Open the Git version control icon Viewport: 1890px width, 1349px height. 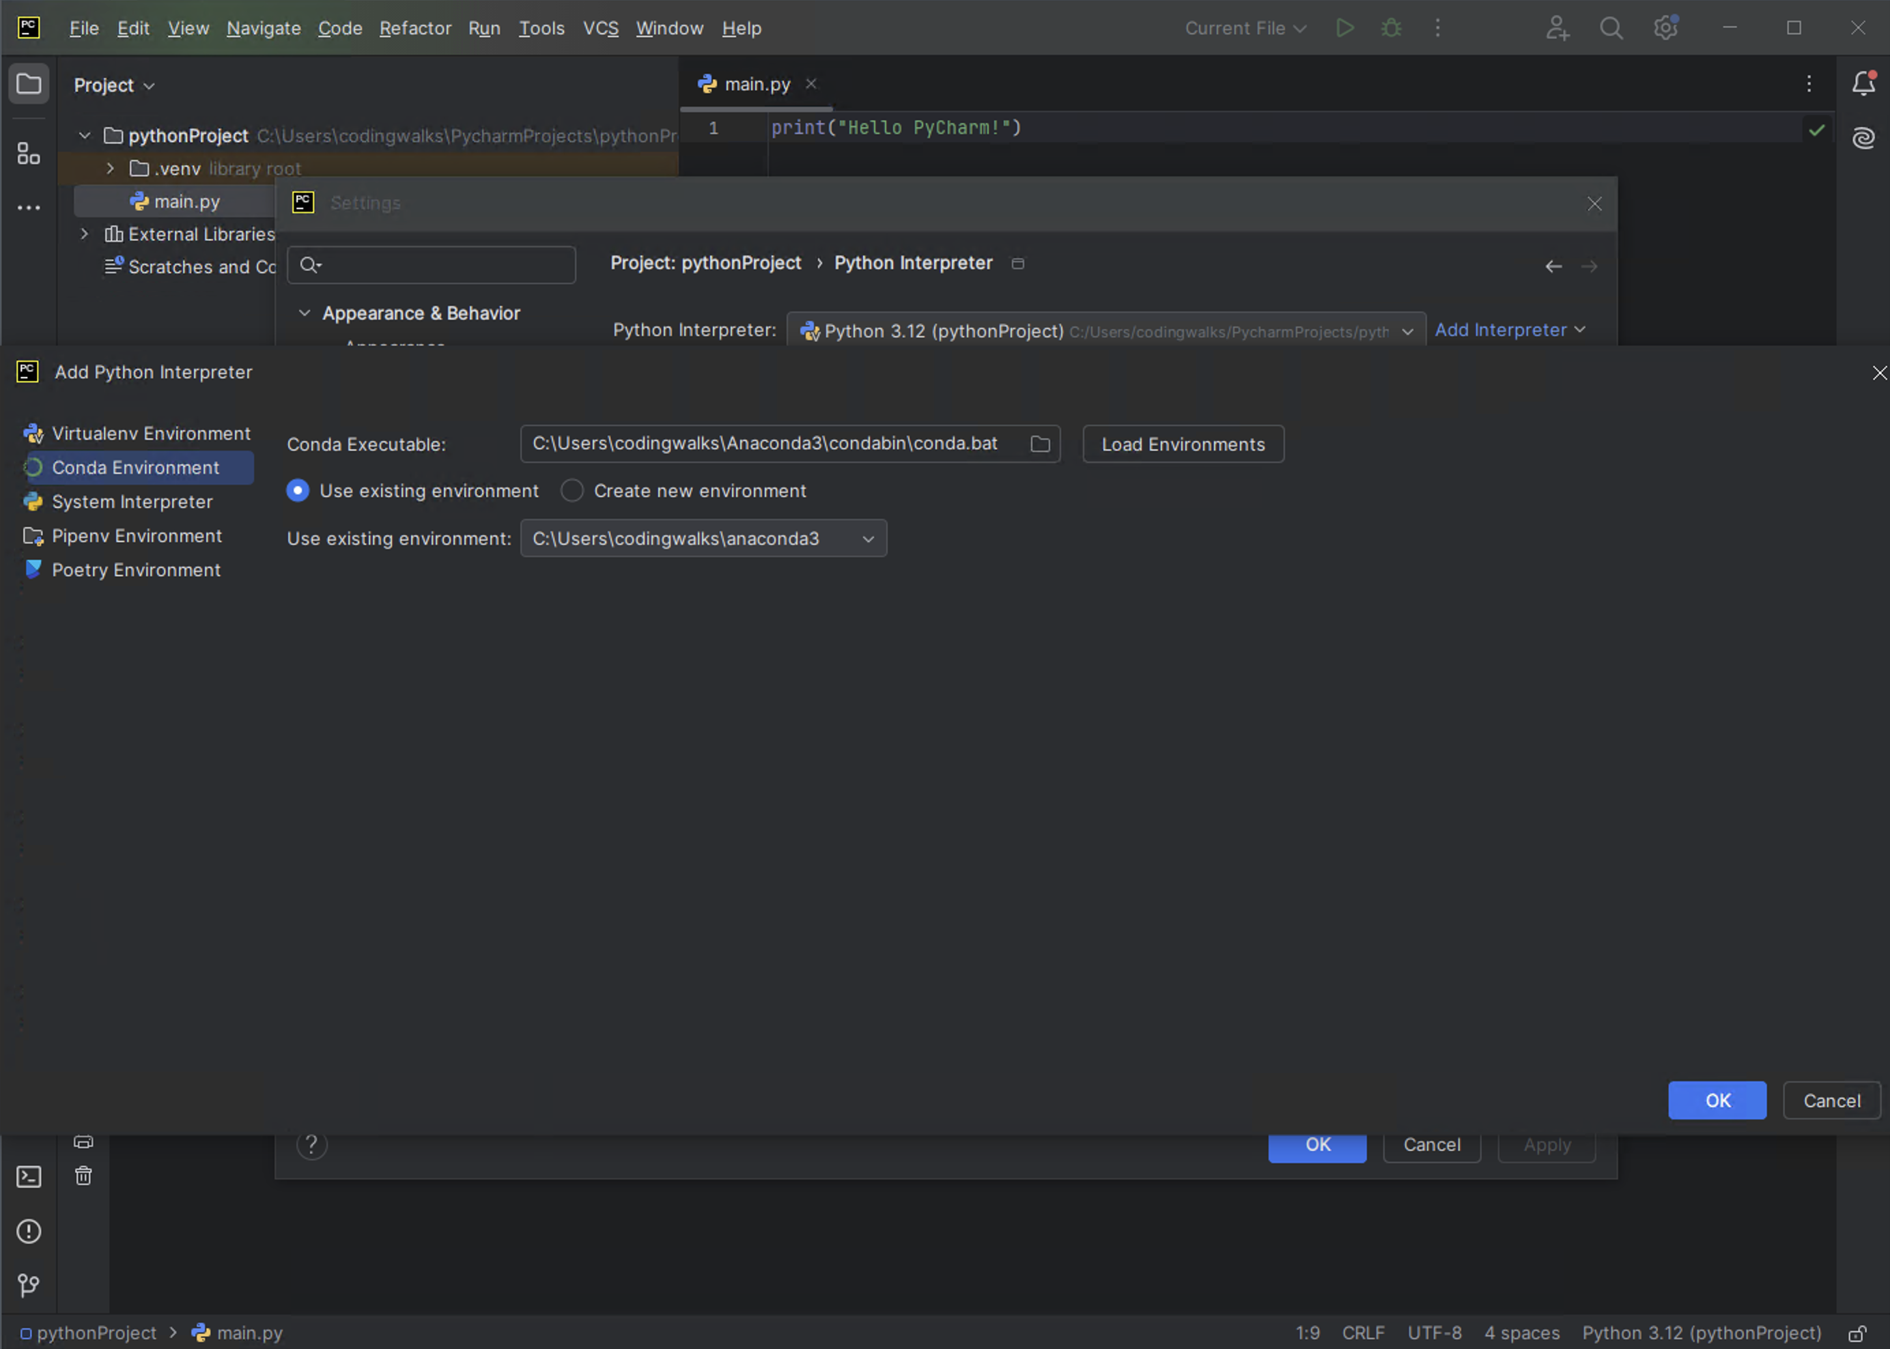coord(29,1285)
